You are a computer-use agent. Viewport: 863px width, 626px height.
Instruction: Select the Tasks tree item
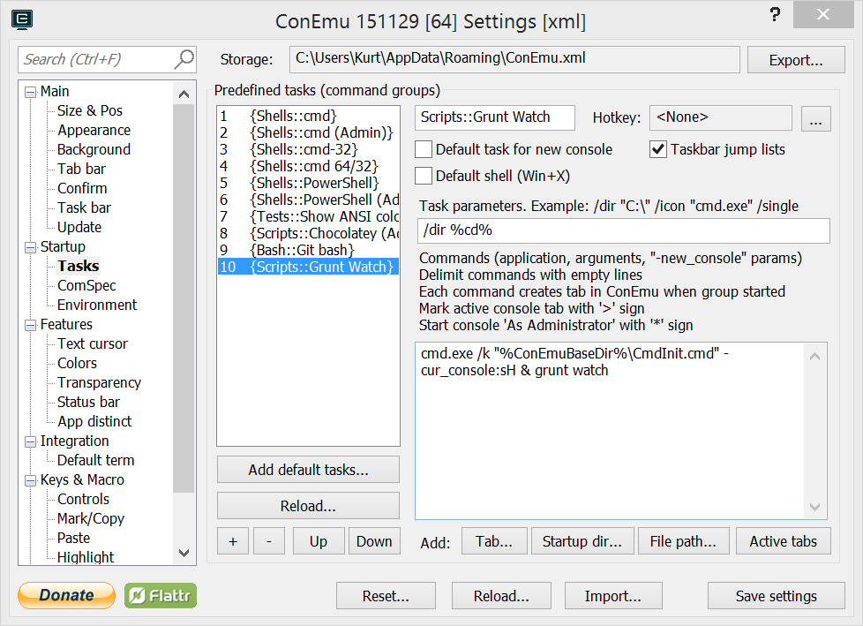(x=79, y=266)
